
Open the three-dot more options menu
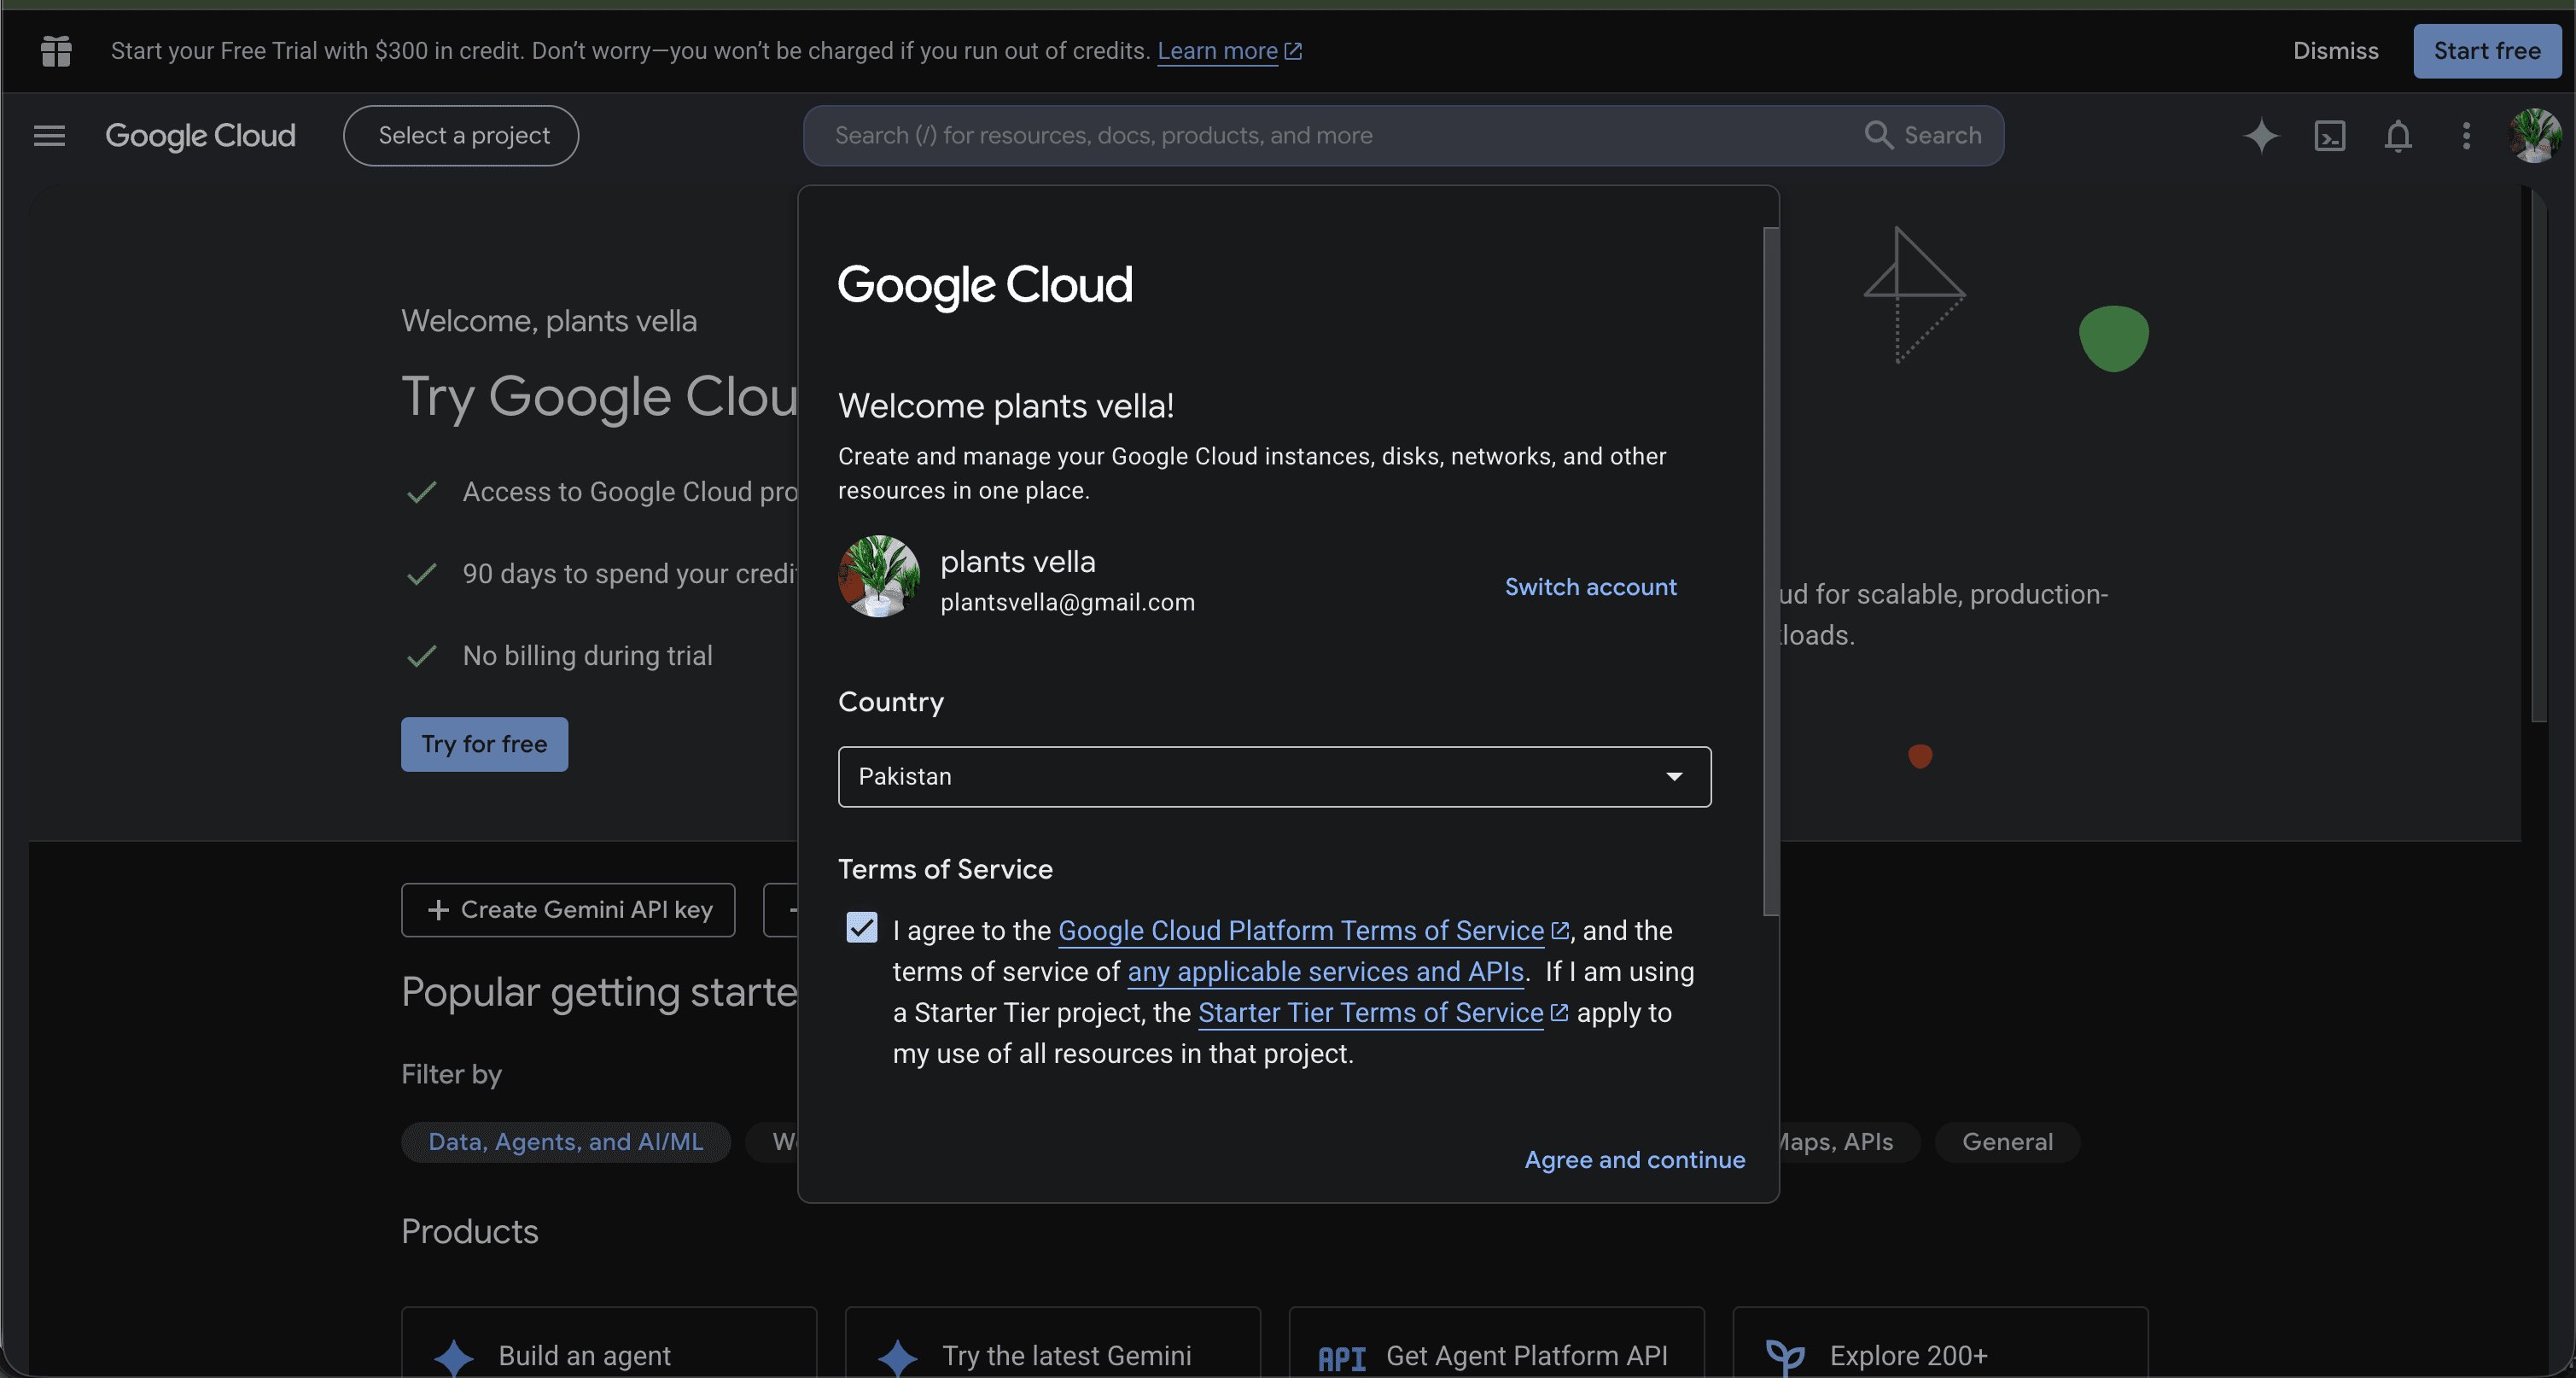coord(2466,135)
